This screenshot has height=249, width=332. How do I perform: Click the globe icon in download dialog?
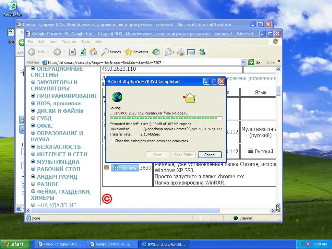tap(117, 97)
